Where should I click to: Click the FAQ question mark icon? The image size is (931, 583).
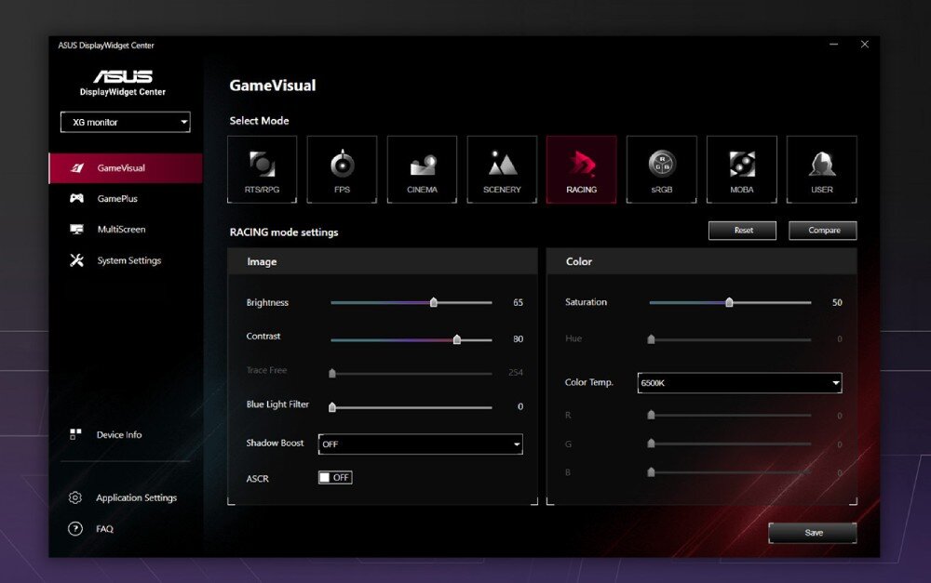(75, 528)
